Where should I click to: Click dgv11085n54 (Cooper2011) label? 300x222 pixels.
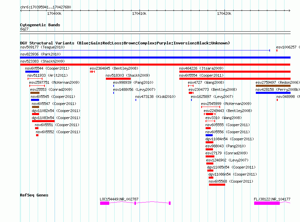231,167
